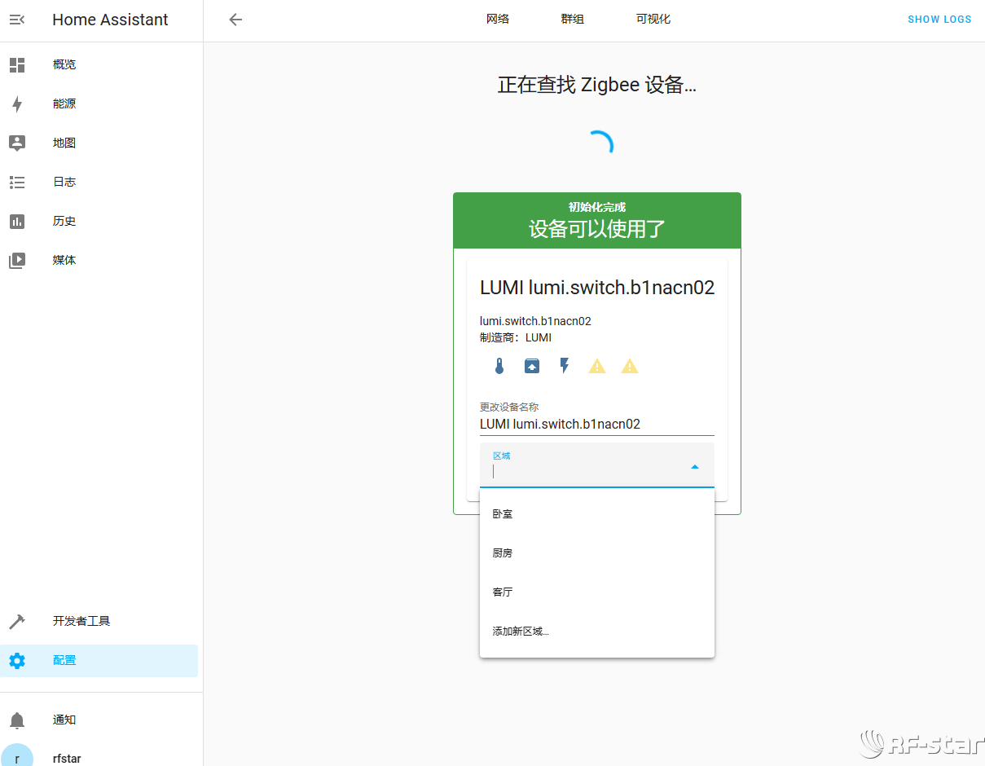Switch to the 群组 tab
Image resolution: width=985 pixels, height=766 pixels.
[x=573, y=20]
